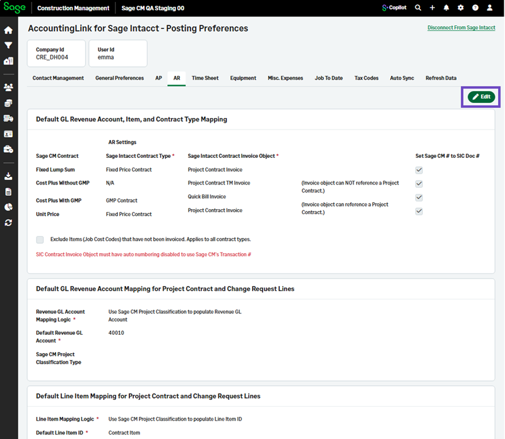
Task: Open the briefcase with clock icon
Action: (x=8, y=149)
